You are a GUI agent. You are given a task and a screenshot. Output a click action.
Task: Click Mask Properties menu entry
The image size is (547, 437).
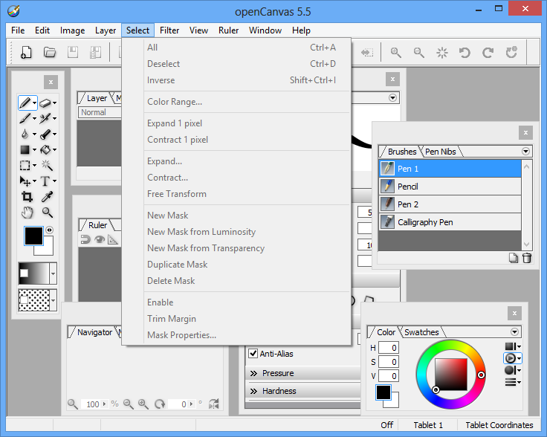(247, 335)
